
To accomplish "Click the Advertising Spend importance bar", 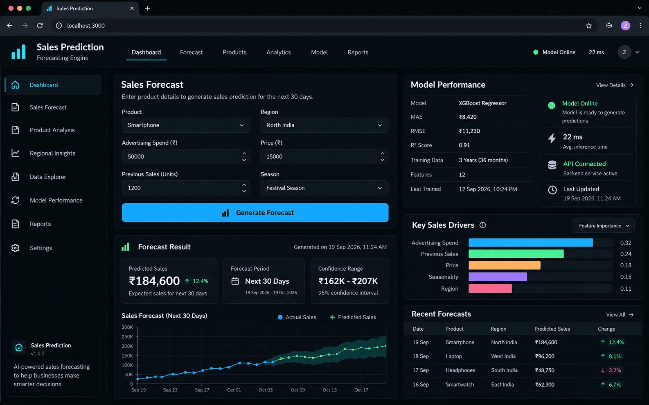I will pos(531,243).
